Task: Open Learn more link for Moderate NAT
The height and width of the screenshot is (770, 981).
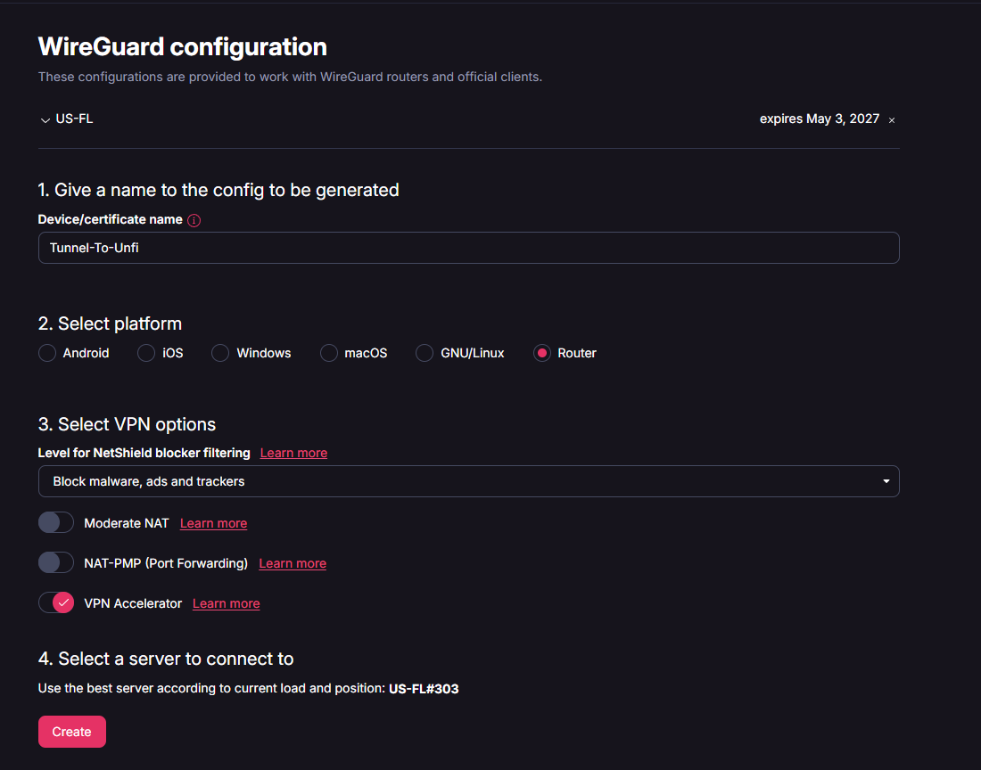Action: pos(213,523)
